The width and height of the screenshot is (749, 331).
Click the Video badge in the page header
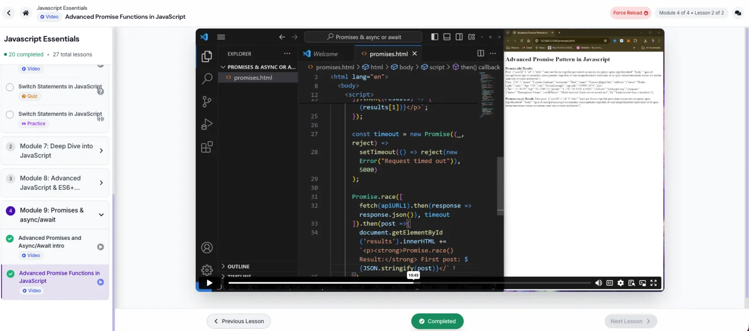click(x=50, y=17)
